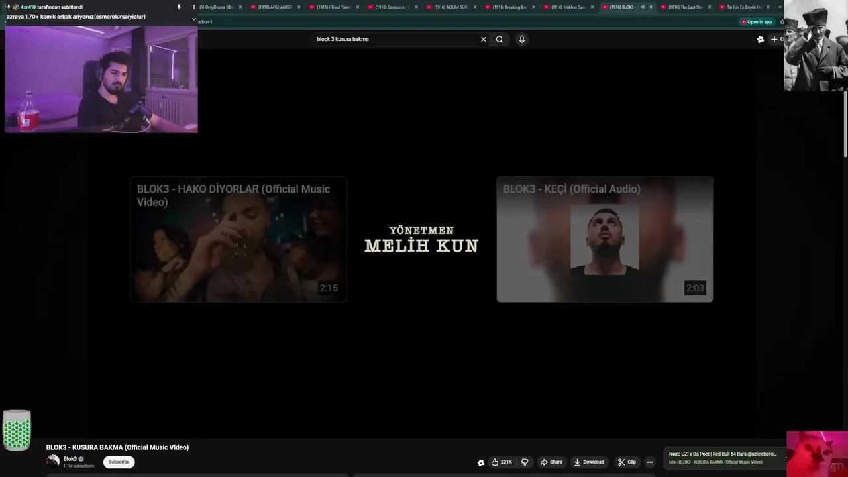Viewport: 848px width, 477px height.
Task: Click the search magnifier icon
Action: tap(500, 39)
